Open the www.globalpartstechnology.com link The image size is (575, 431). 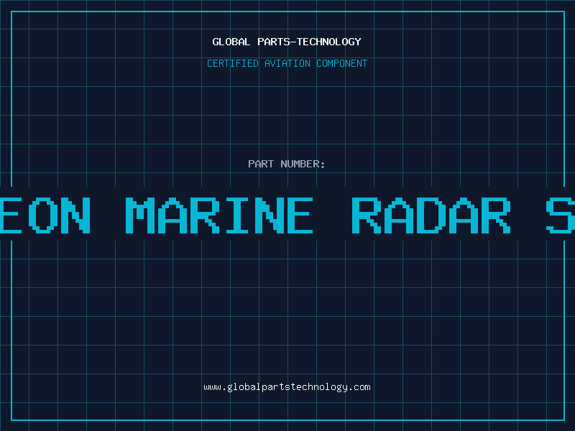(287, 387)
